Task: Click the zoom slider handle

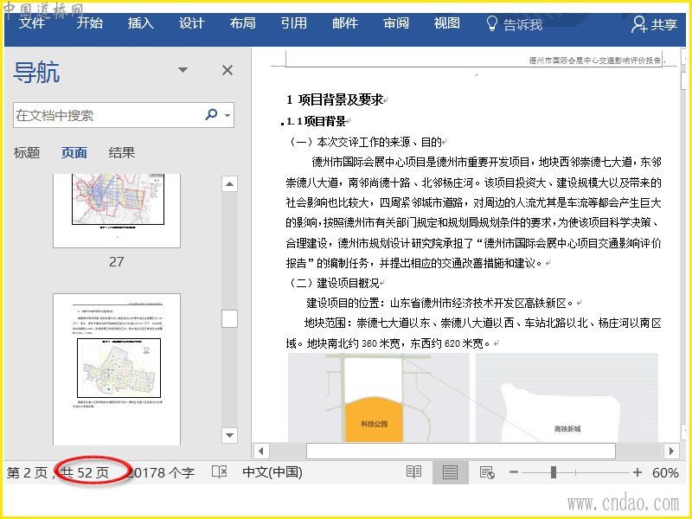Action: point(553,472)
